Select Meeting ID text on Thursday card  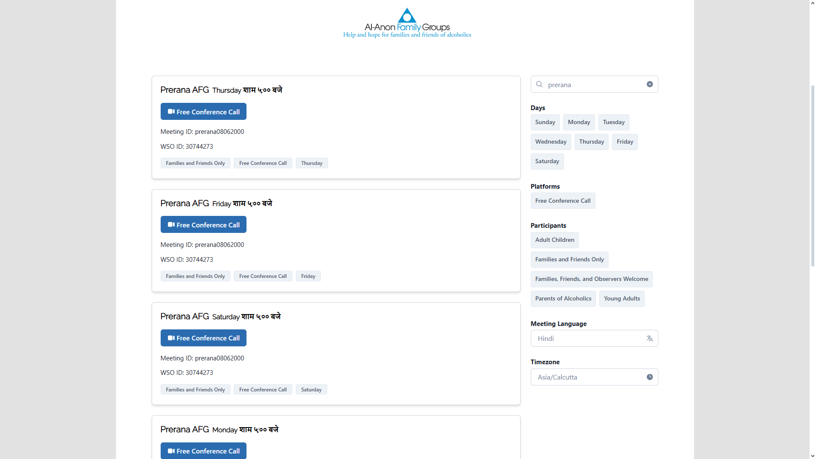point(202,132)
